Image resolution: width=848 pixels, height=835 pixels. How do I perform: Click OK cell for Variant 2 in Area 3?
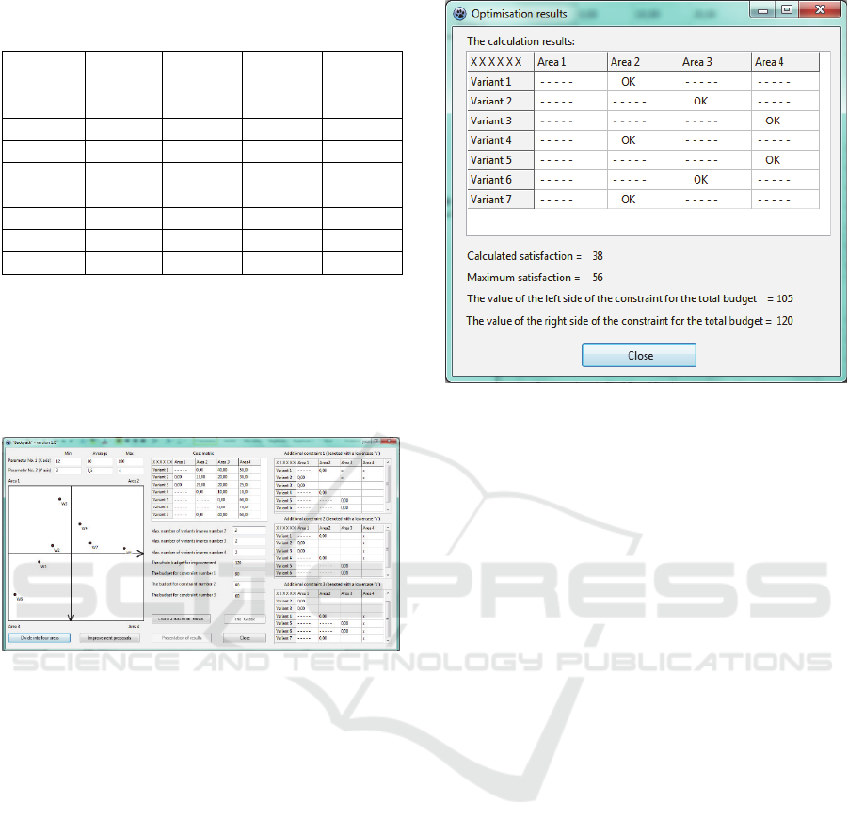700,101
